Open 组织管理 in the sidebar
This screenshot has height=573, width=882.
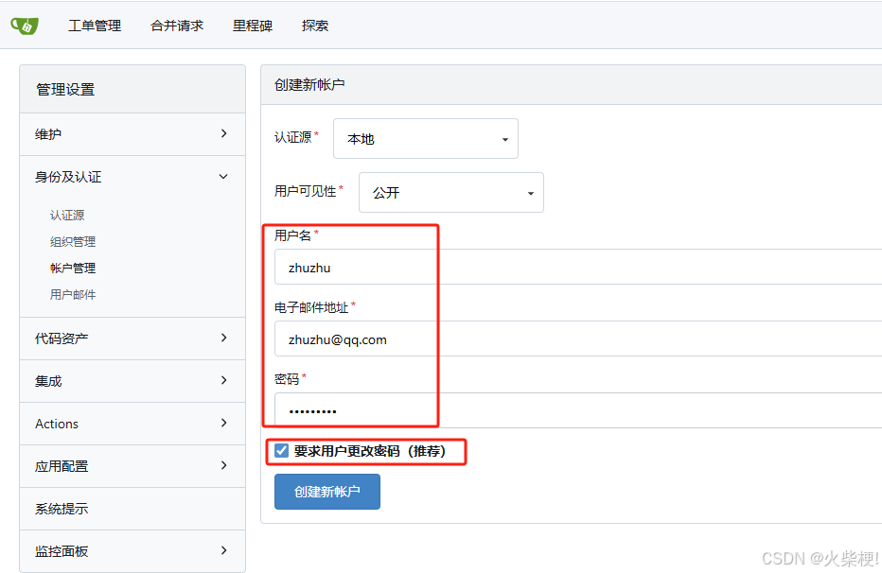tap(73, 241)
